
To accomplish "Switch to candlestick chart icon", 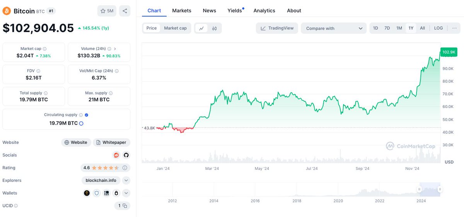I will (214, 28).
